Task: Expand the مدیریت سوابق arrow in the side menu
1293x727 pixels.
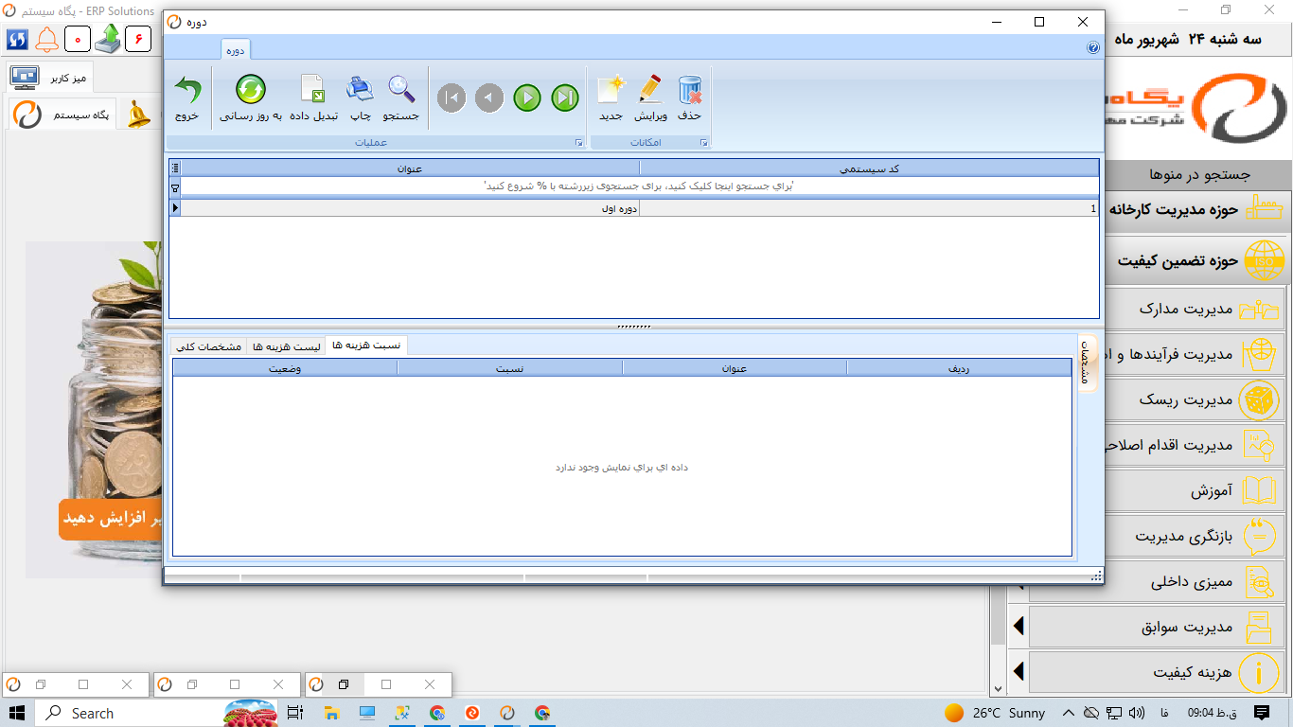Action: click(x=1018, y=627)
